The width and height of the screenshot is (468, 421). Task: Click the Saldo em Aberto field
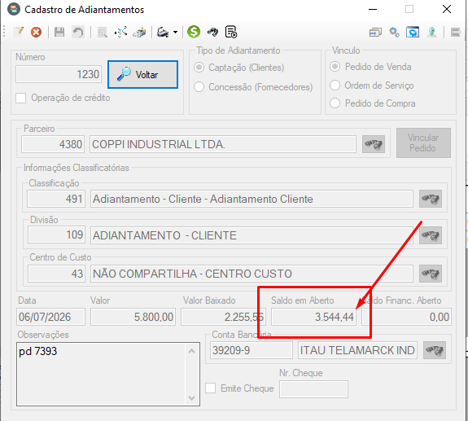pos(313,317)
